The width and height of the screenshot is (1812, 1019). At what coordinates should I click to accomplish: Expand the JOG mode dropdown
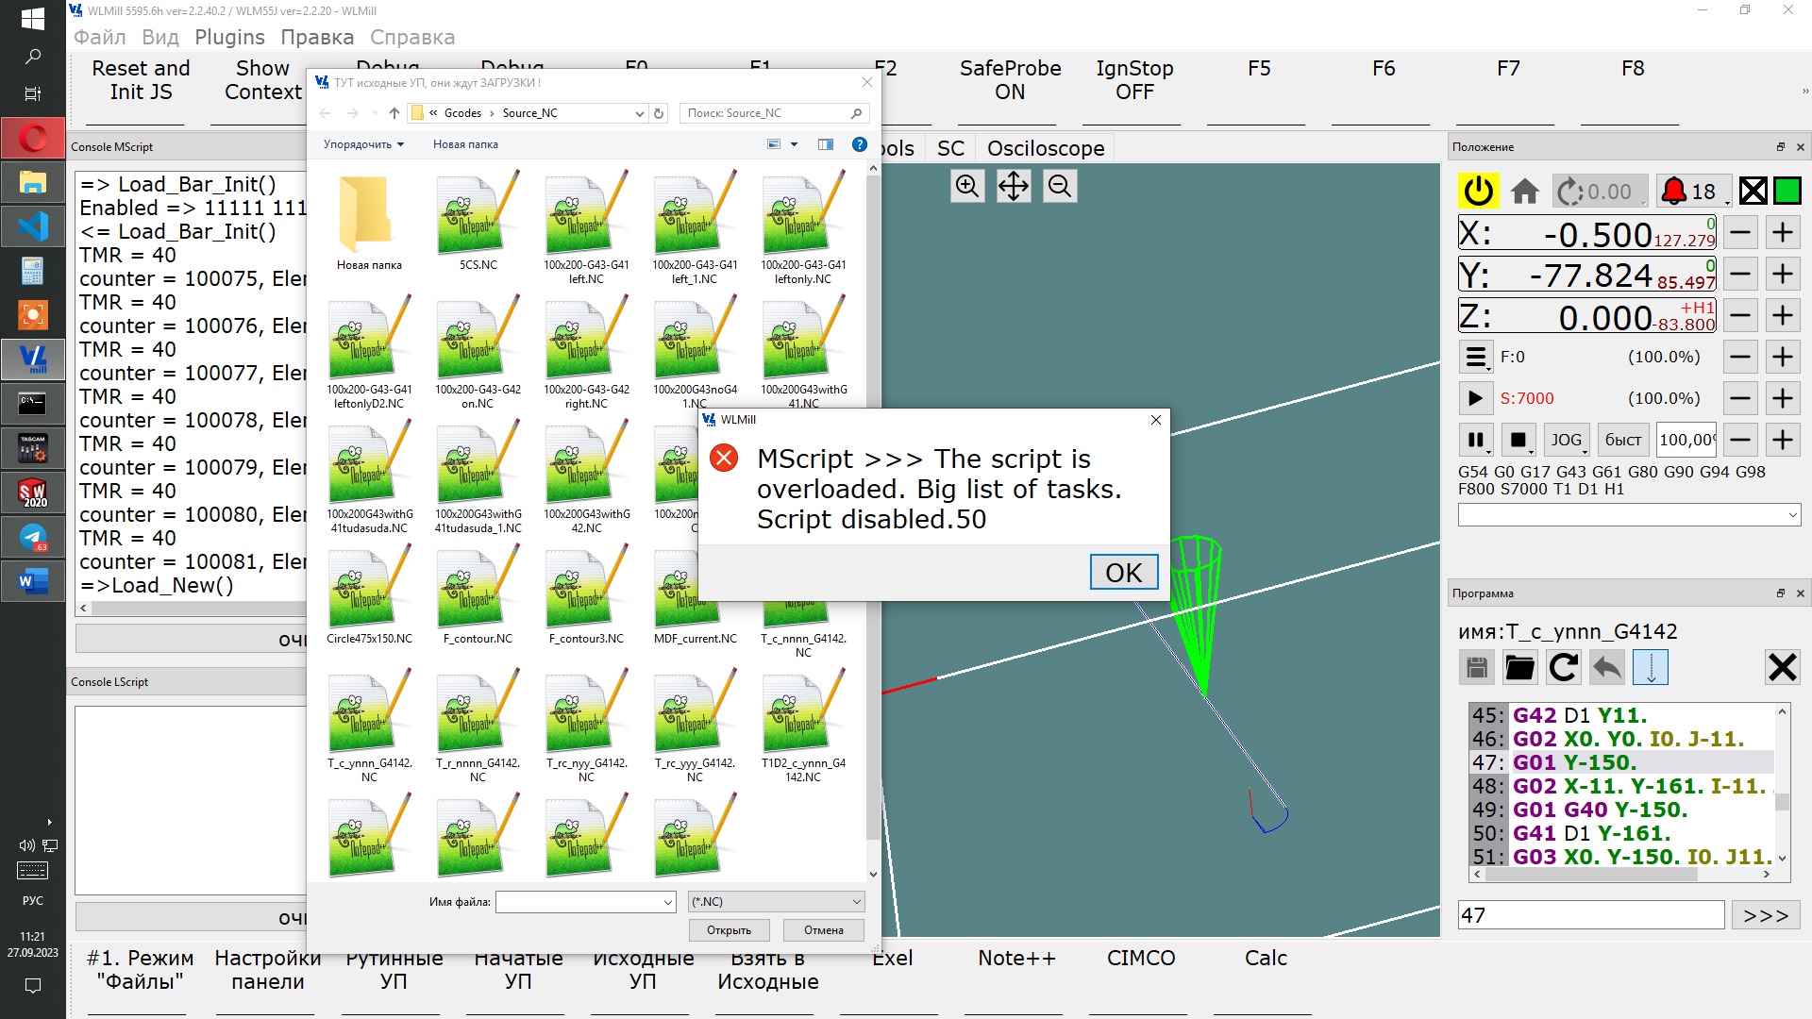1567,440
